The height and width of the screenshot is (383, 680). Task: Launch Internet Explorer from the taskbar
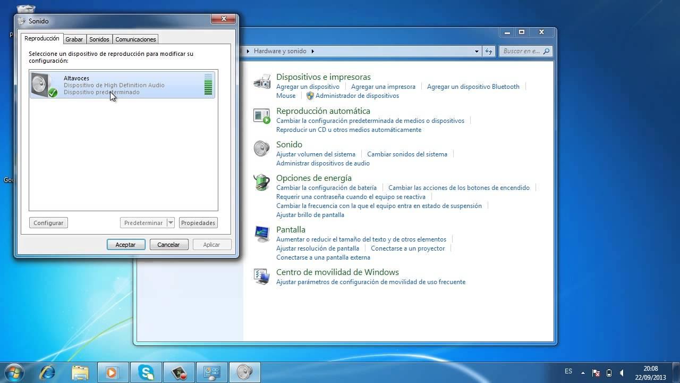[x=47, y=372]
